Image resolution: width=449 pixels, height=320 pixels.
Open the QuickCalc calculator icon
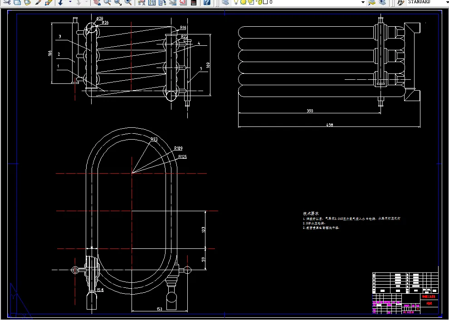pyautogui.click(x=194, y=2)
